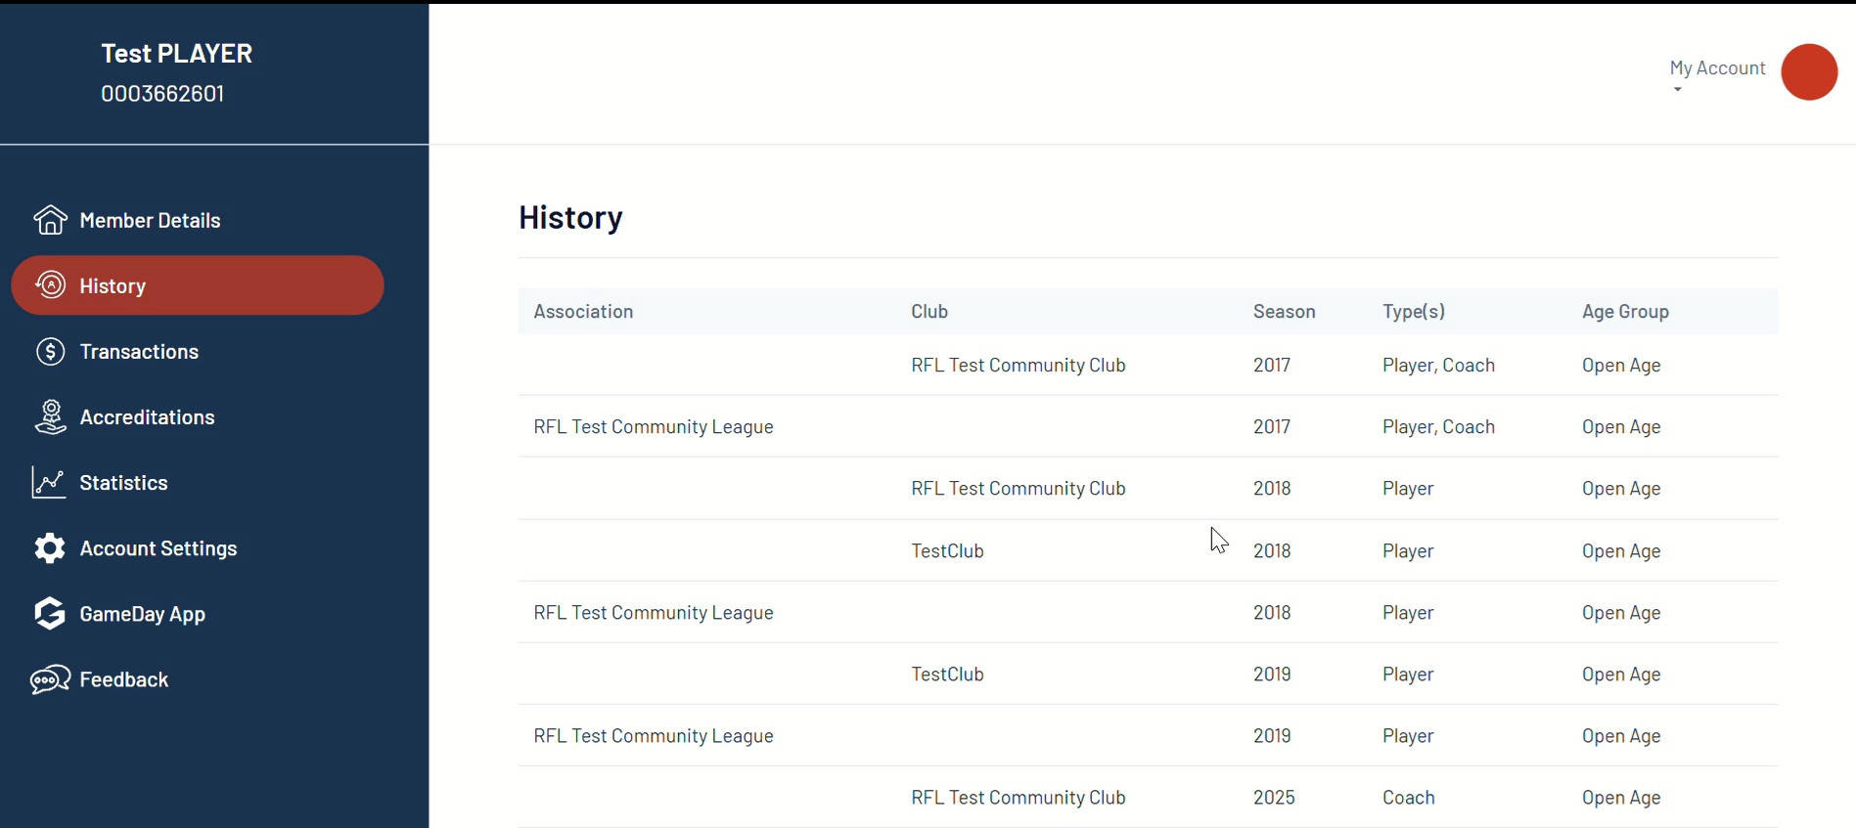Open the Transactions menu item
Screen dimensions: 1856x828
(139, 351)
